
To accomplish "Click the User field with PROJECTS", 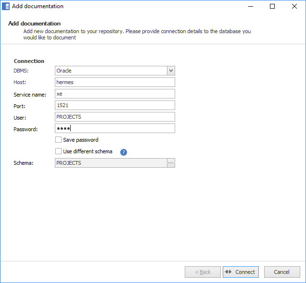I will click(x=115, y=117).
